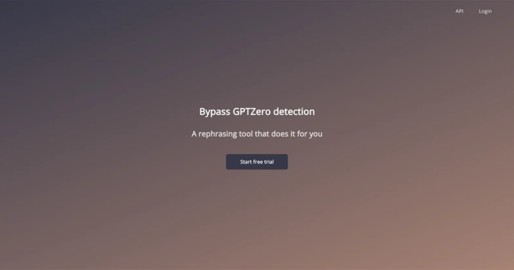Tap the "Start free trial" label
The height and width of the screenshot is (270, 514).
click(256, 162)
